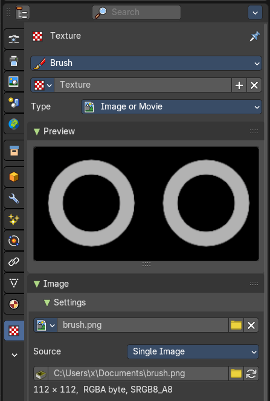
Task: Browse textures with checker datablock dropdown
Action: [42, 85]
